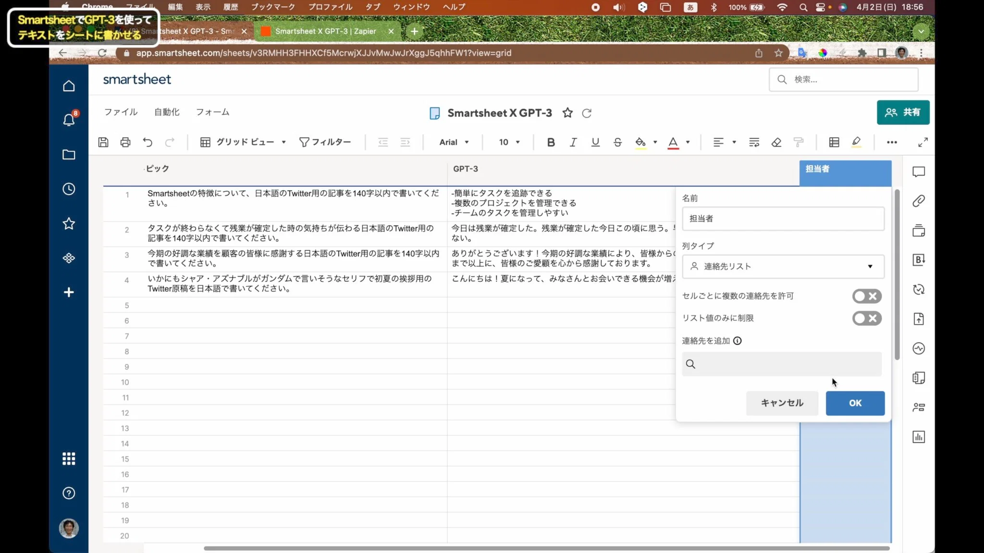
Task: Open WorkApps icon in sidebar
Action: coord(69,258)
